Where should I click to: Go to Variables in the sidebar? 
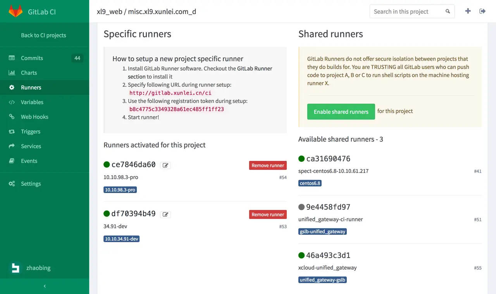tap(32, 102)
